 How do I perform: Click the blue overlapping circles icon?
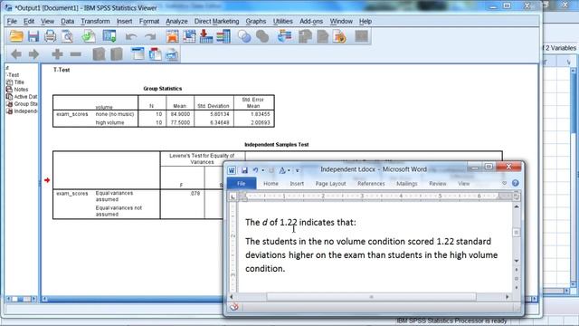[244, 36]
